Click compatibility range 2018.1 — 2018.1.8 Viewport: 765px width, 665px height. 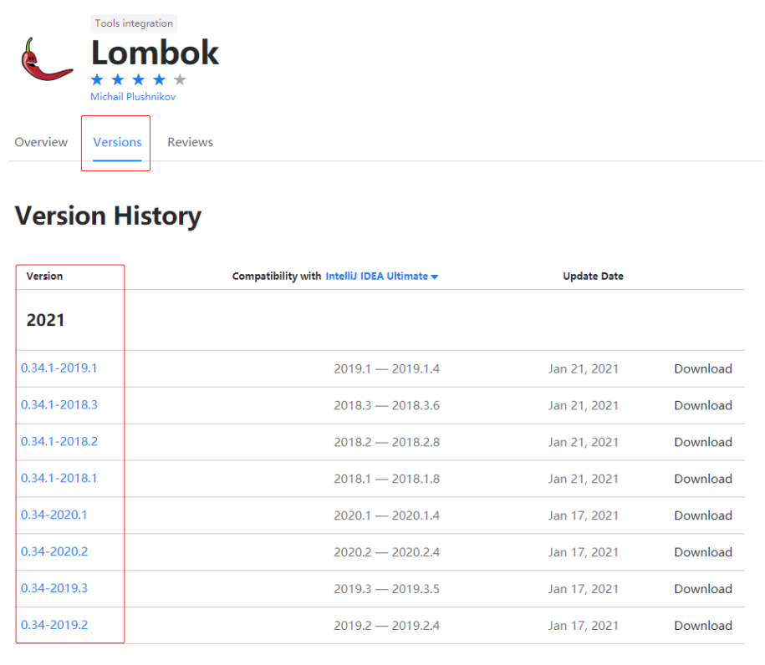click(386, 479)
